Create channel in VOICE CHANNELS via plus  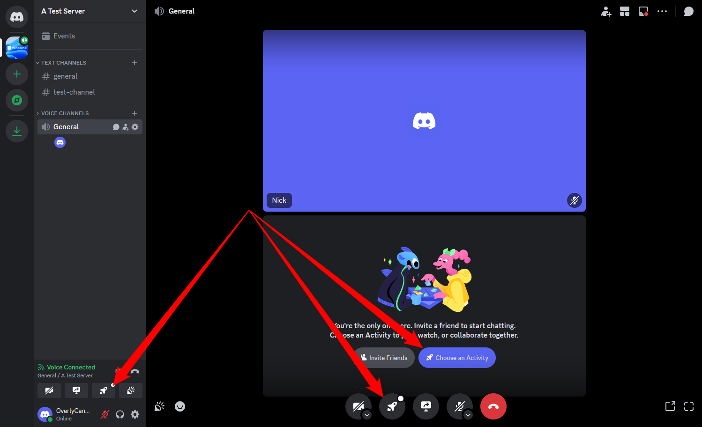click(x=134, y=113)
